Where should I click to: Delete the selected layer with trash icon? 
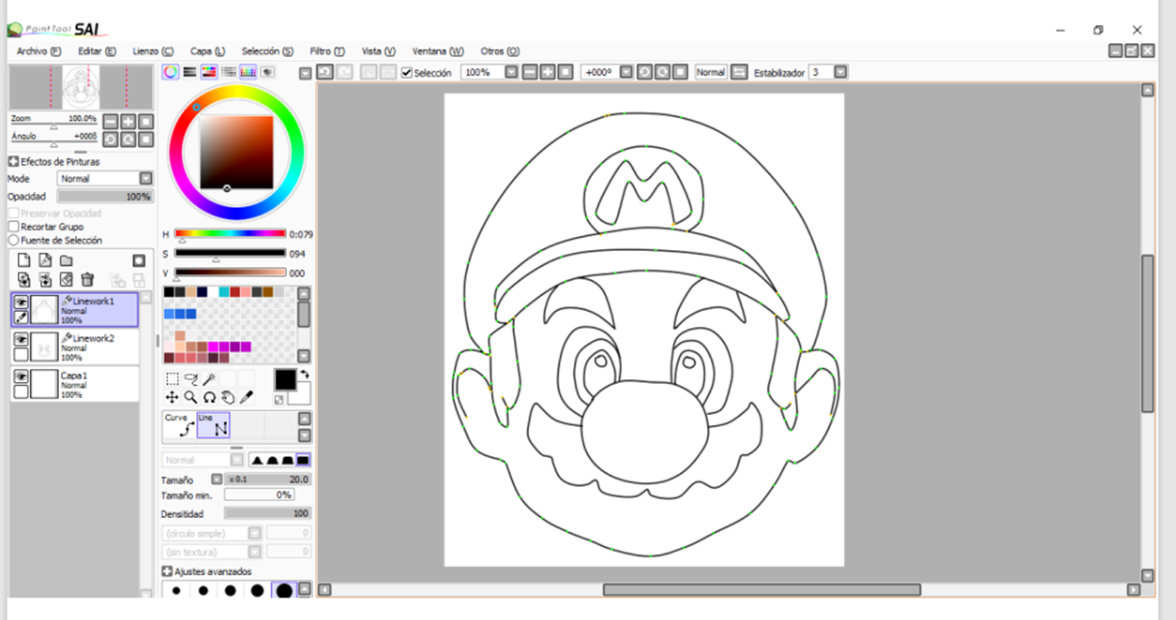pyautogui.click(x=87, y=279)
